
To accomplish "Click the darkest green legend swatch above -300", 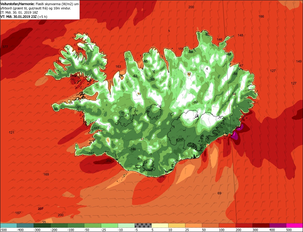I will 42,225.
